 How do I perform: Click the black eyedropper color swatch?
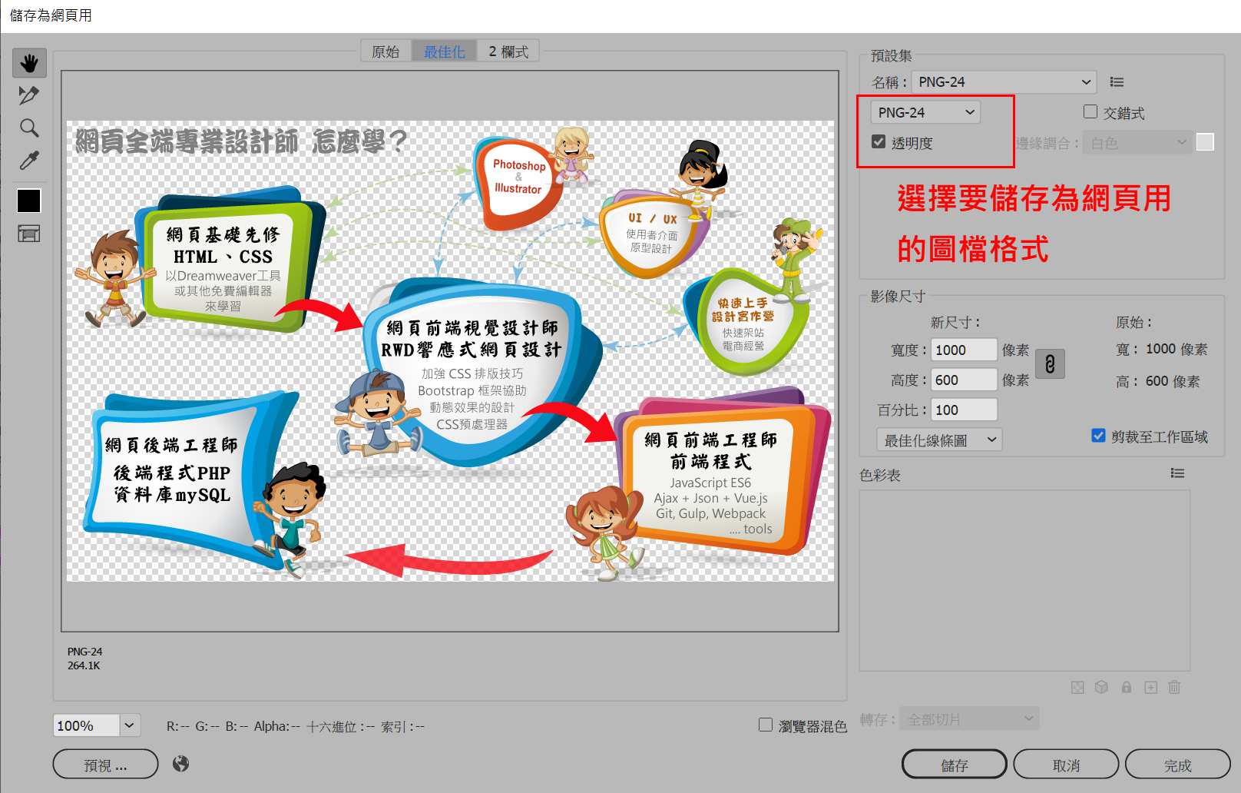[29, 201]
